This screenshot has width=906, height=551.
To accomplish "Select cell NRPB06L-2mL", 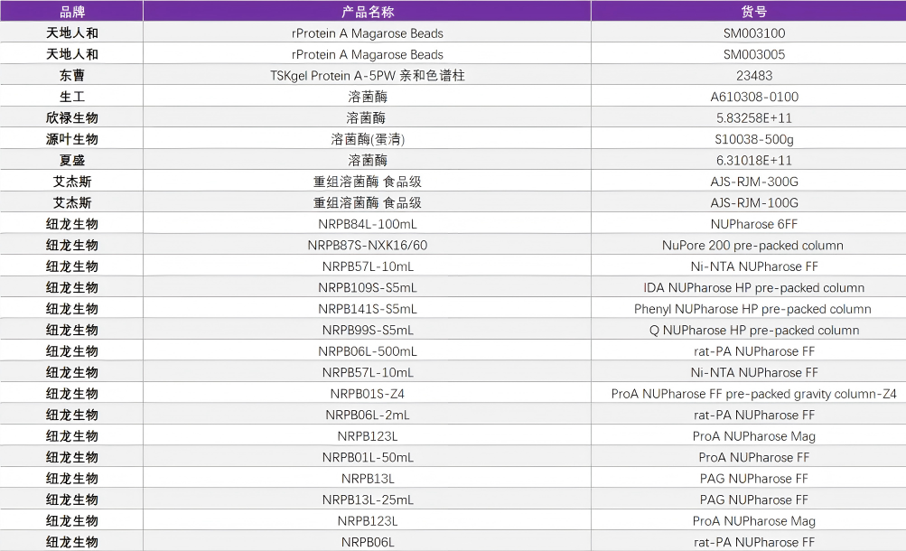I will 368,415.
